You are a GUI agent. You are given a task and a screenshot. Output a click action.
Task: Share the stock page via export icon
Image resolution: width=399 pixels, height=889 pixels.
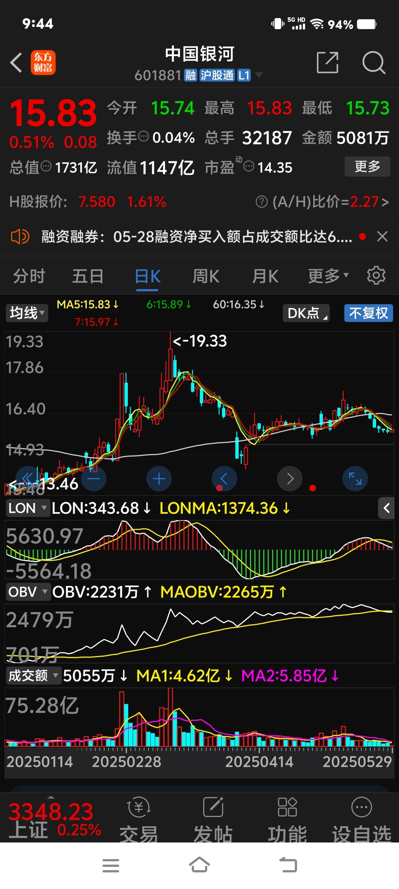pyautogui.click(x=328, y=62)
